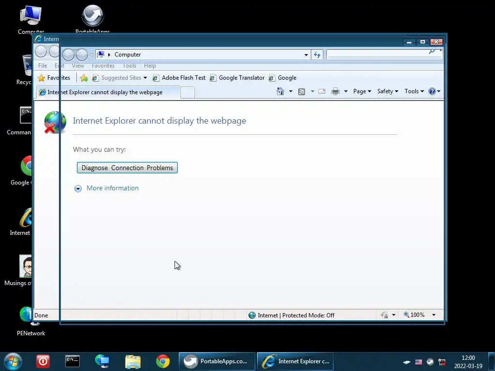Open the Help menu

[x=150, y=66]
